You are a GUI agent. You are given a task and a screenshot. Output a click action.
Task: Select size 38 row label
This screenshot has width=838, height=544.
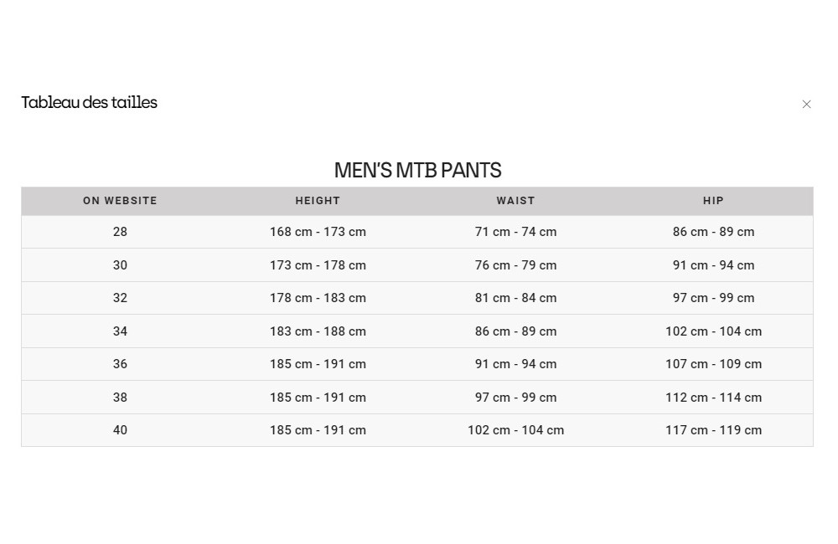click(x=120, y=398)
